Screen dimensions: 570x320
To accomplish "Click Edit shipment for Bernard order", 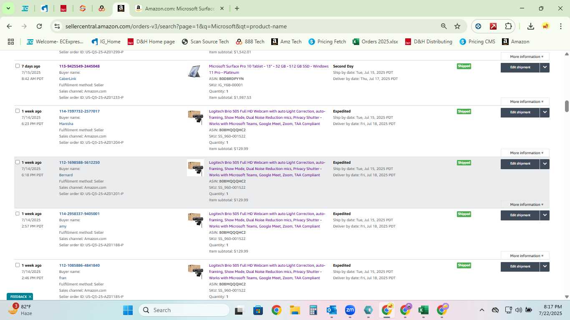I will (x=520, y=164).
